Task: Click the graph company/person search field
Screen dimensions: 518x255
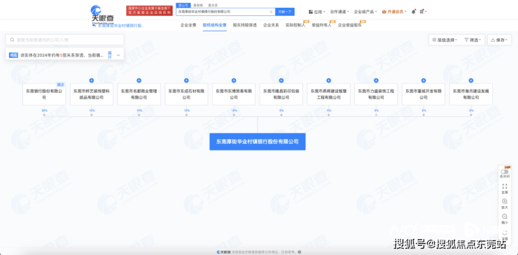Action: [x=64, y=40]
